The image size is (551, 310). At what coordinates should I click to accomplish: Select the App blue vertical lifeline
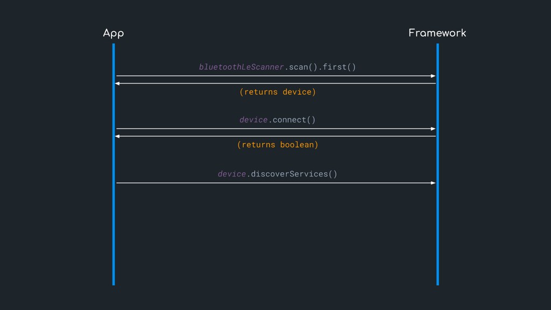[x=114, y=226]
